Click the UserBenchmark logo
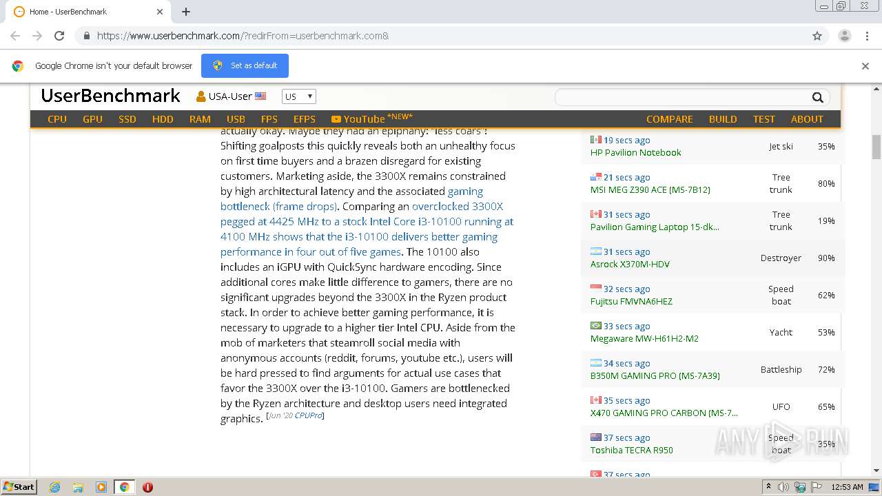882x496 pixels. coord(110,96)
